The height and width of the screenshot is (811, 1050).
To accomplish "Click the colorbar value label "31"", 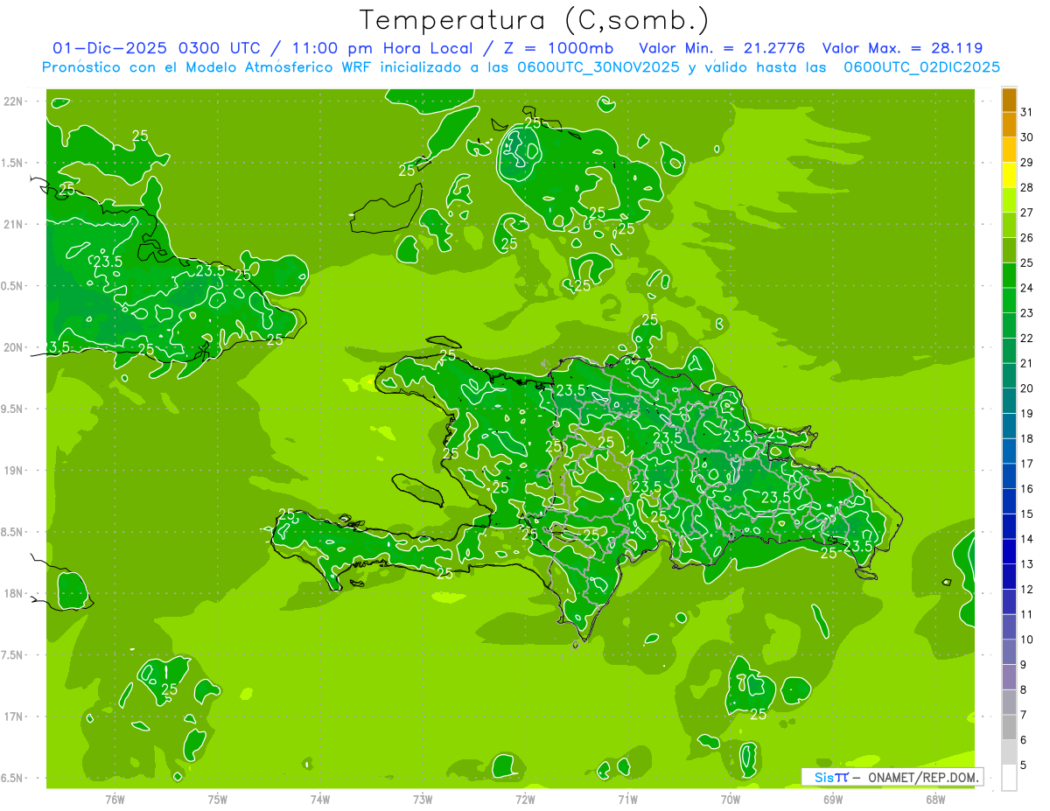I will pyautogui.click(x=1027, y=112).
